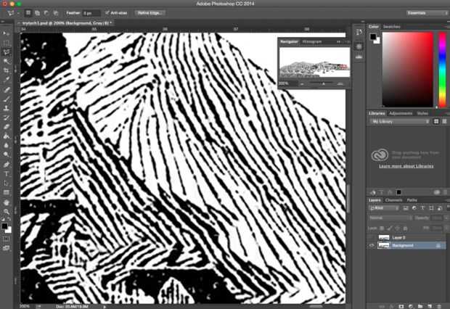Select the Horizontal Type tool
The image size is (450, 309).
(x=6, y=174)
